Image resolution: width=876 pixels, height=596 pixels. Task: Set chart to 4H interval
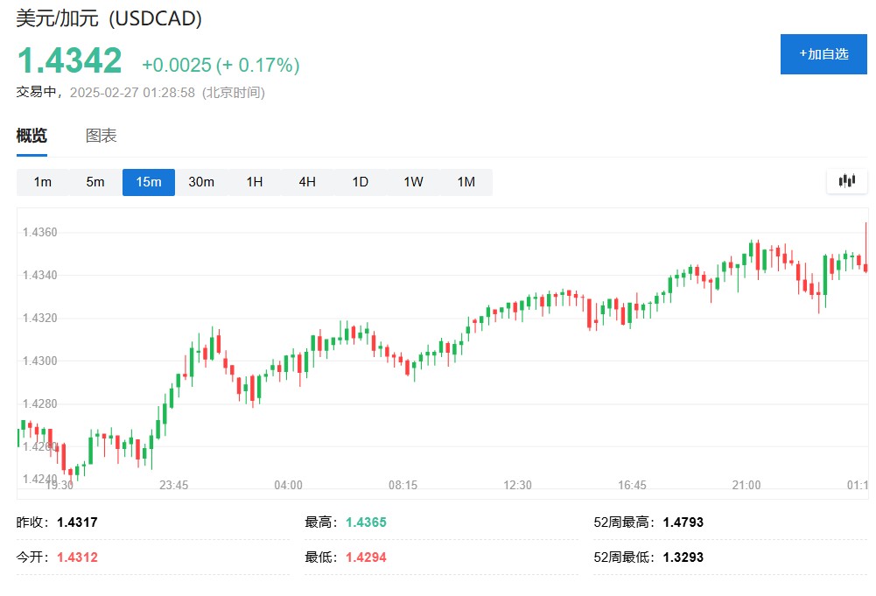307,182
